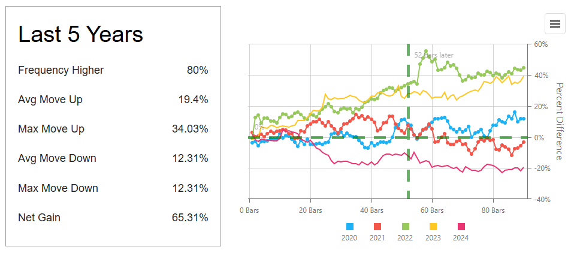Select the Frequency Higher 80% value

pyautogui.click(x=197, y=70)
